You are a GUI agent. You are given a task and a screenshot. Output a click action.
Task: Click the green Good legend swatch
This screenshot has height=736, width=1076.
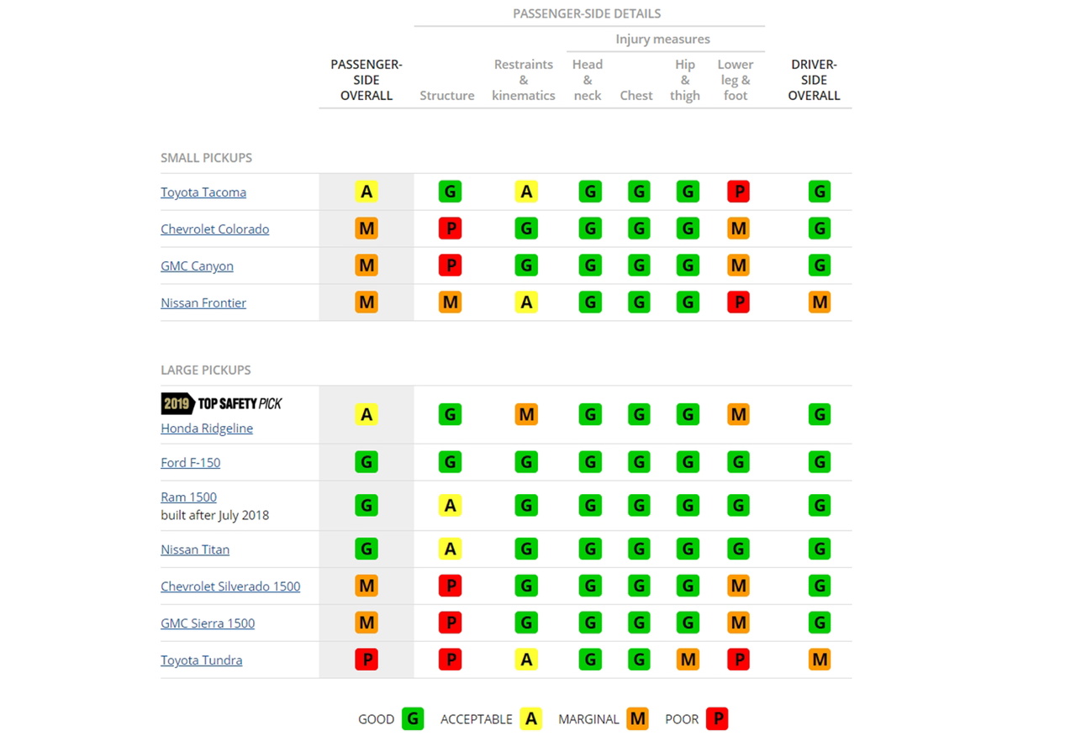point(413,719)
